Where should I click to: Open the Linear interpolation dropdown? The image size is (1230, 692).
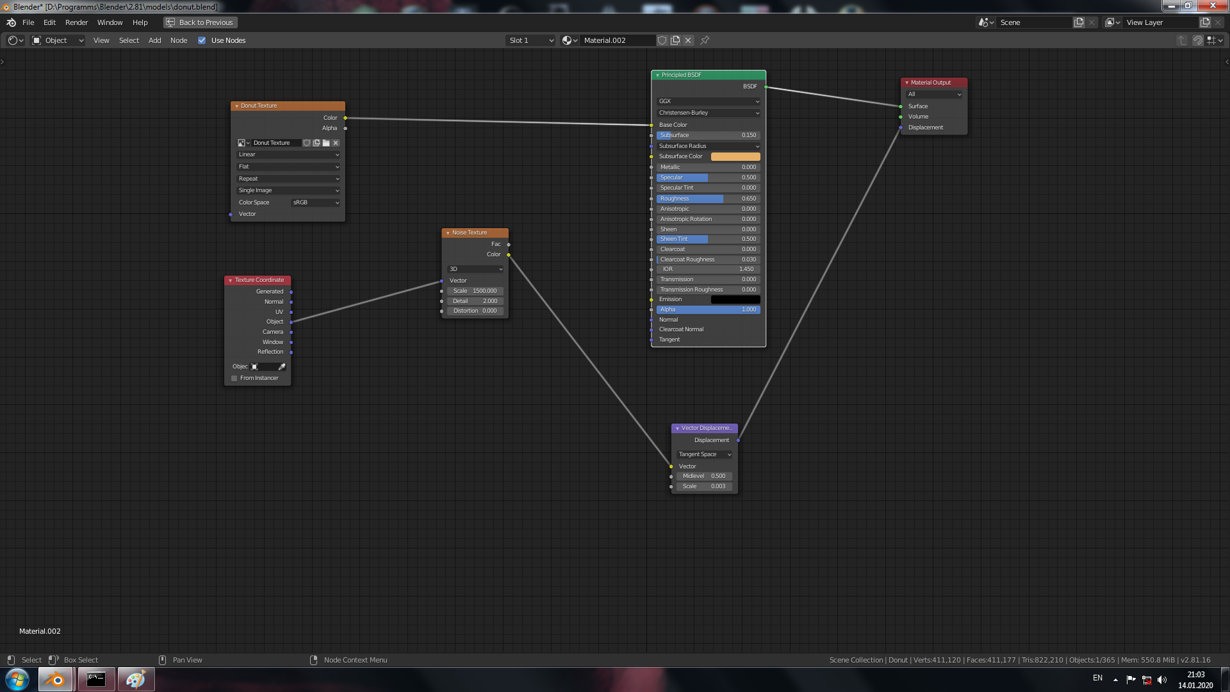pyautogui.click(x=288, y=154)
